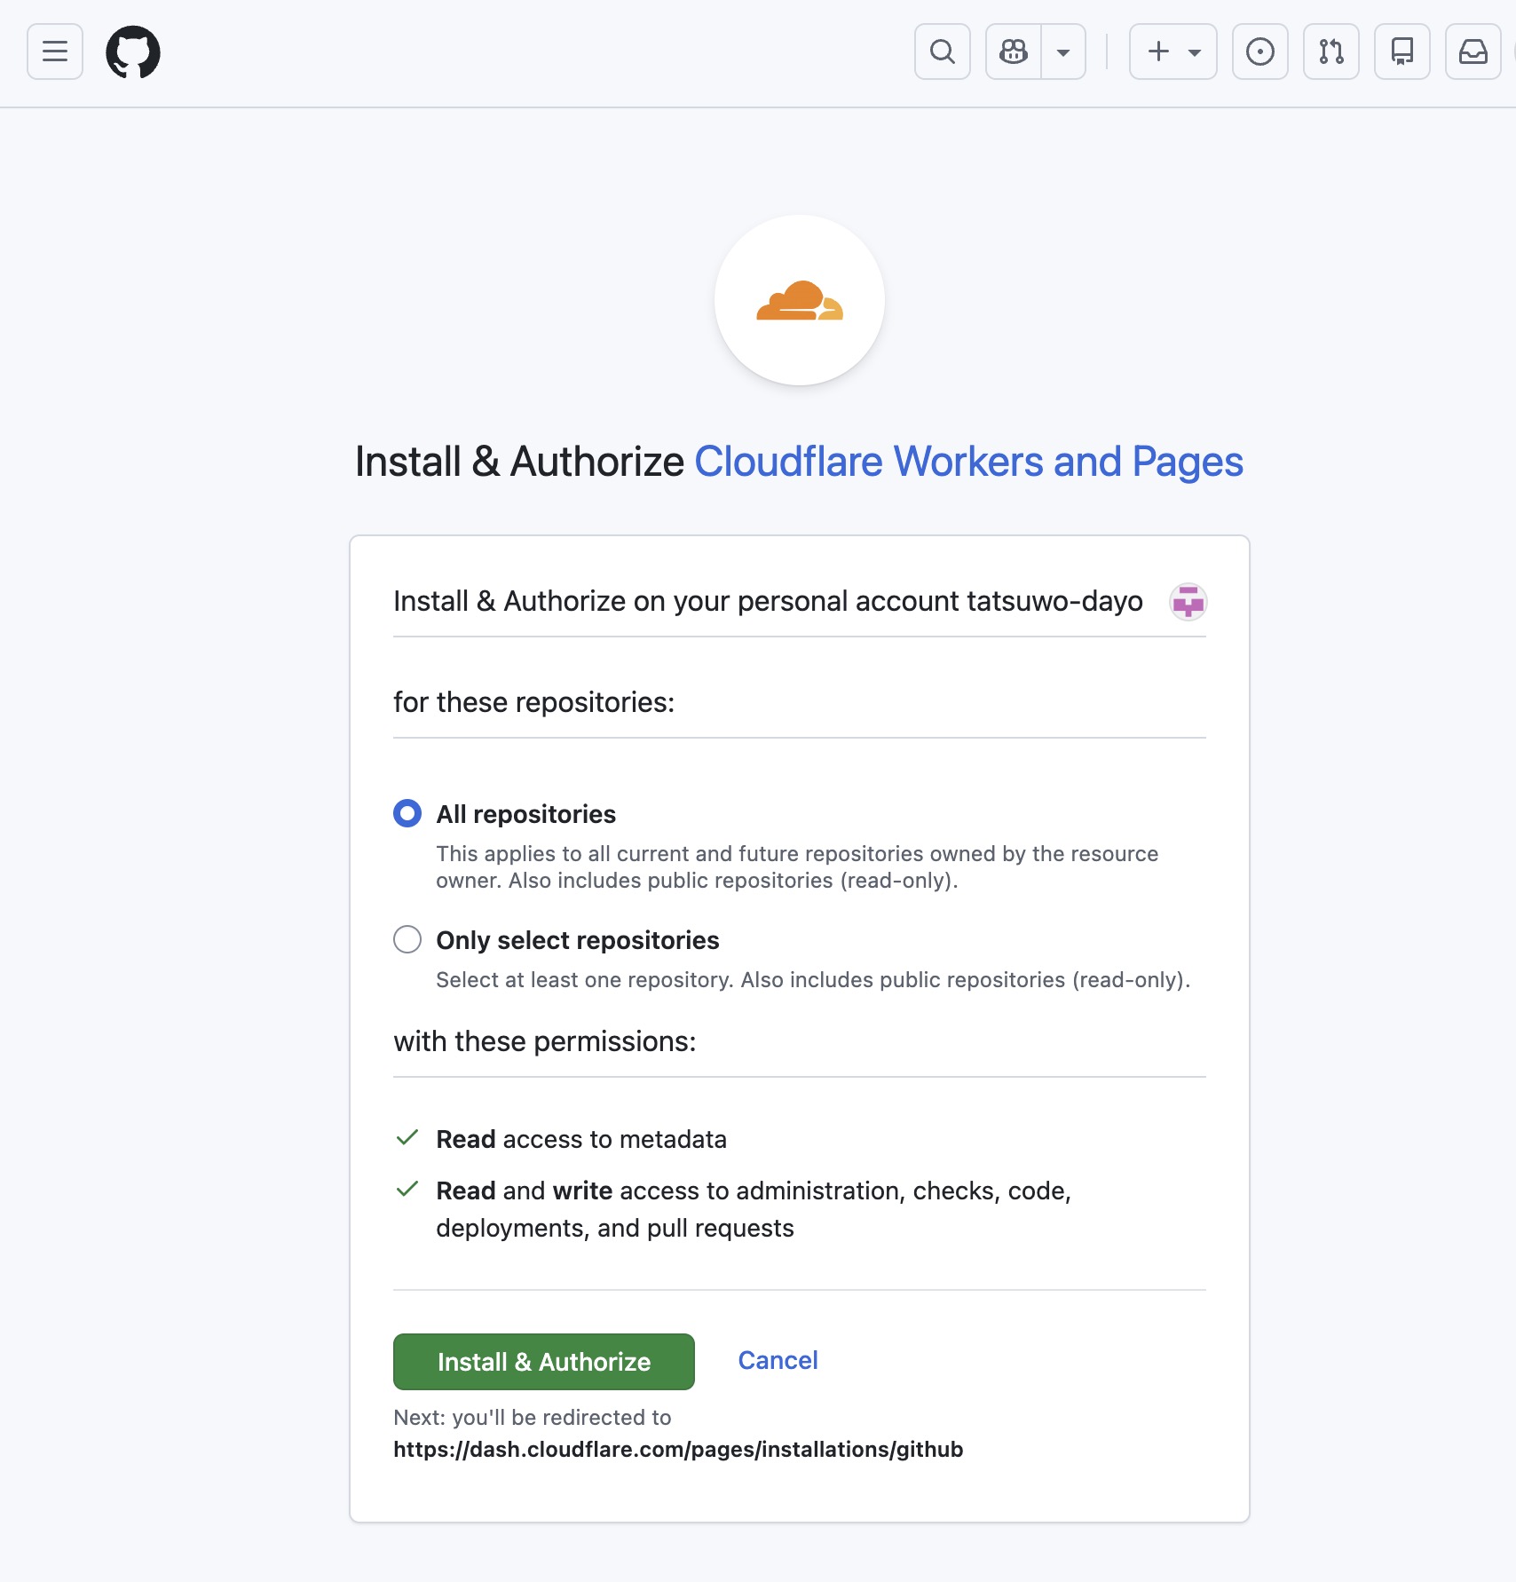Image resolution: width=1516 pixels, height=1582 pixels.
Task: Select the All repositories radio option
Action: (x=407, y=813)
